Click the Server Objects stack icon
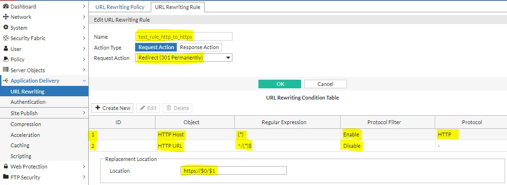Screen dimensions: 507x185 click(6, 70)
